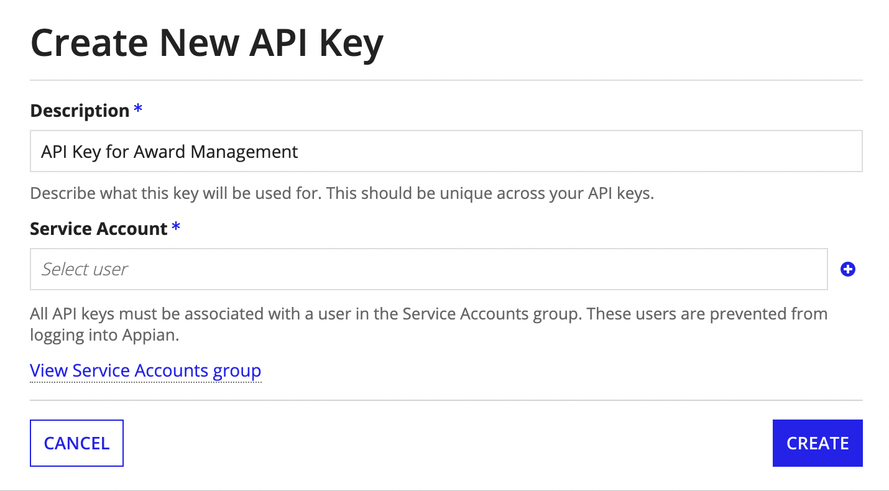
Task: Click the CANCEL button
Action: (x=76, y=443)
